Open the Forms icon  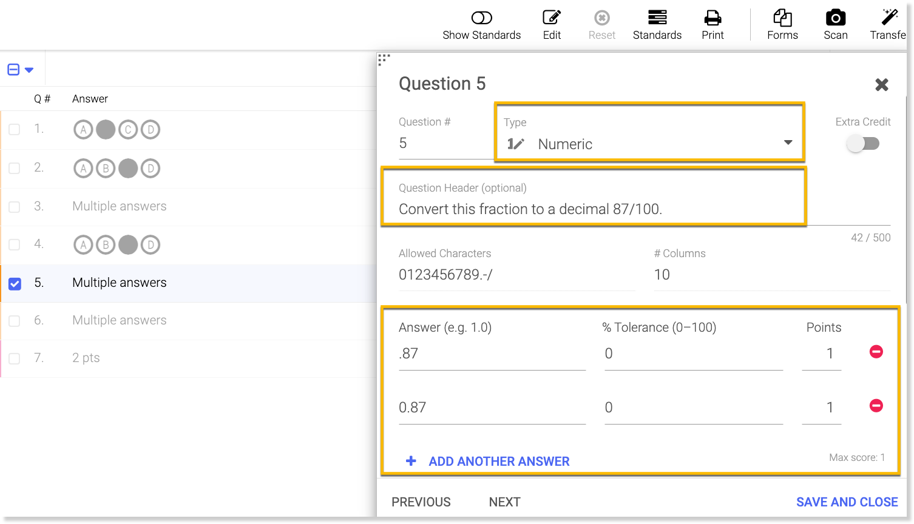click(782, 18)
